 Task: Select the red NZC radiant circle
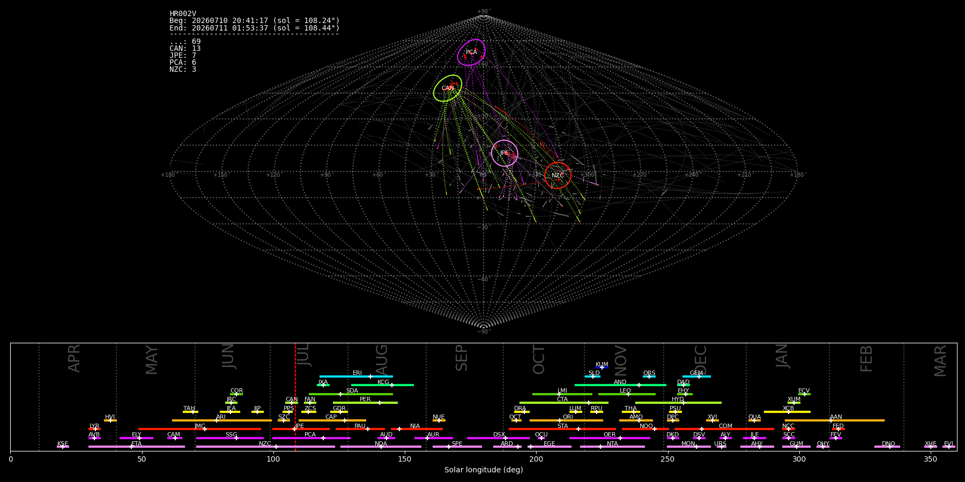pyautogui.click(x=558, y=175)
